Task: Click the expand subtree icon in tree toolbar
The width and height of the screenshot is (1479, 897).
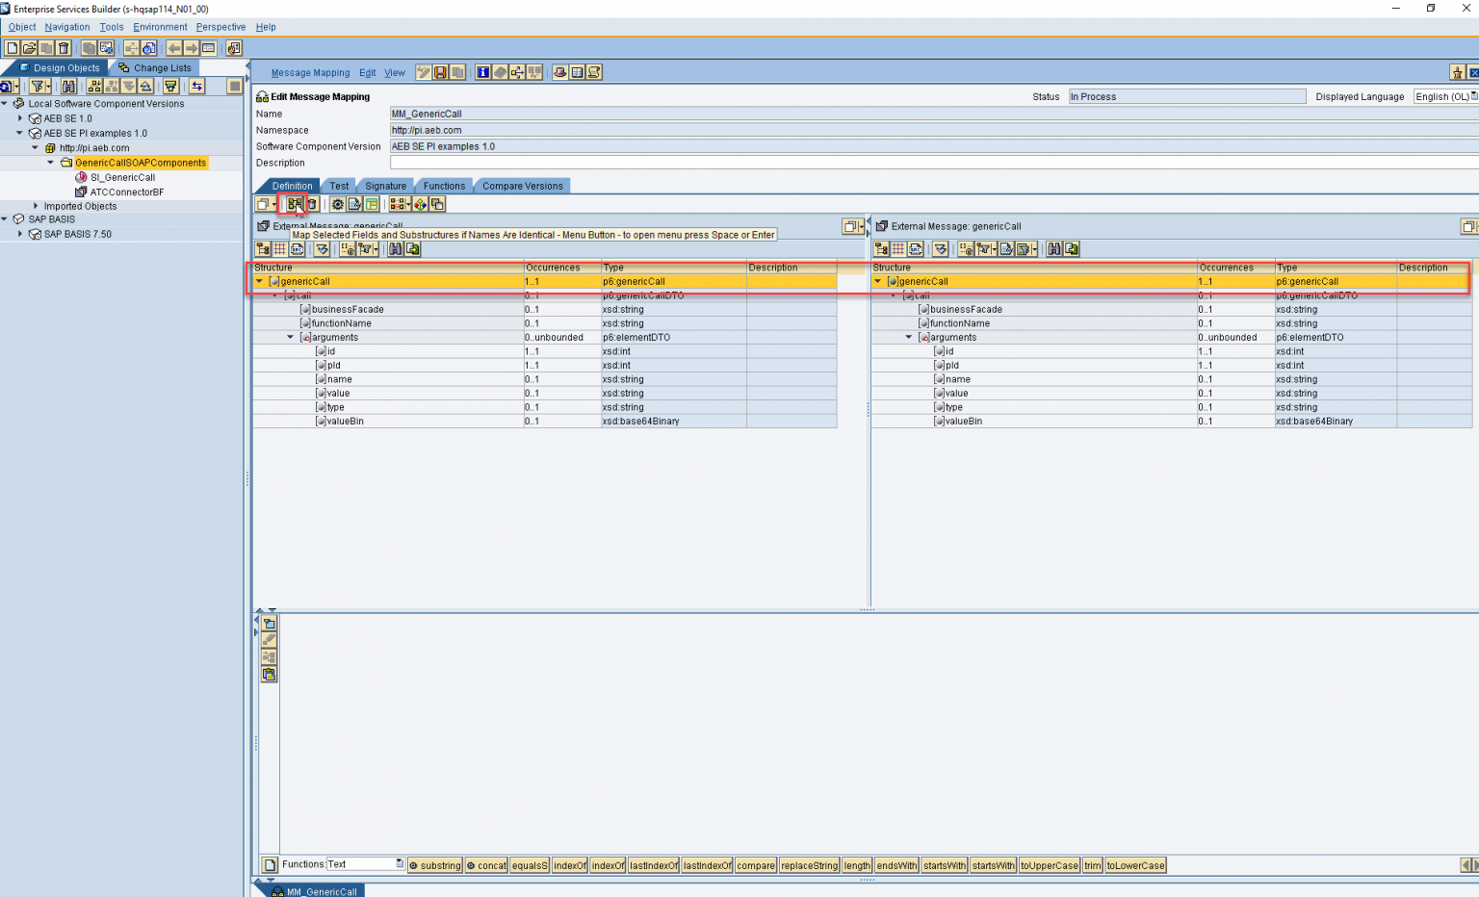Action: click(95, 87)
